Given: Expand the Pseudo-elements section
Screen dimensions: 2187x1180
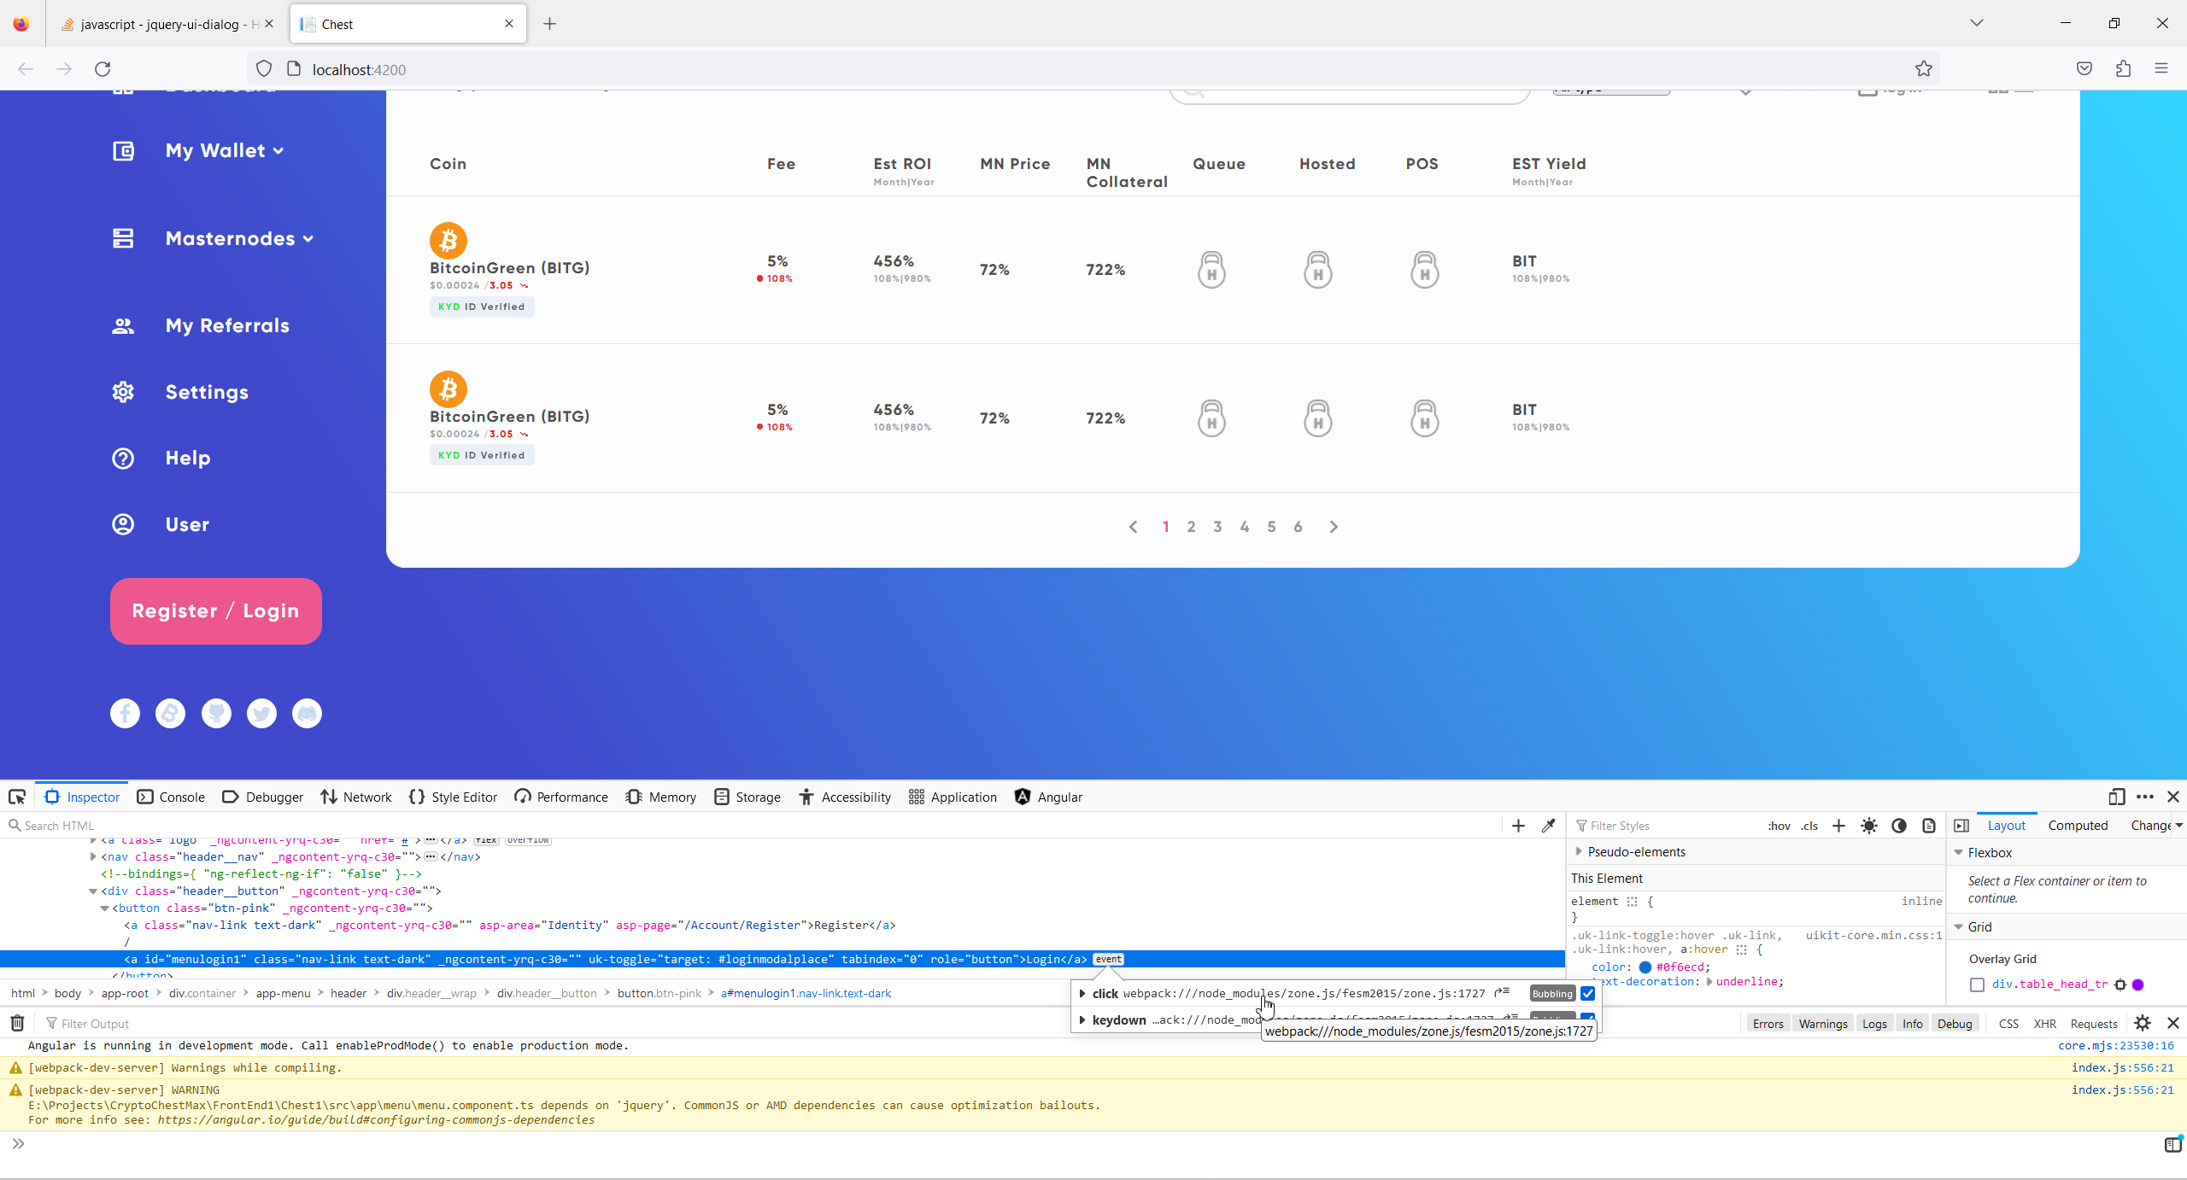Looking at the screenshot, I should pos(1579,851).
